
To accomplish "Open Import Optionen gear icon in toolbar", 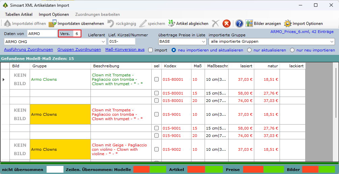I will coord(288,24).
